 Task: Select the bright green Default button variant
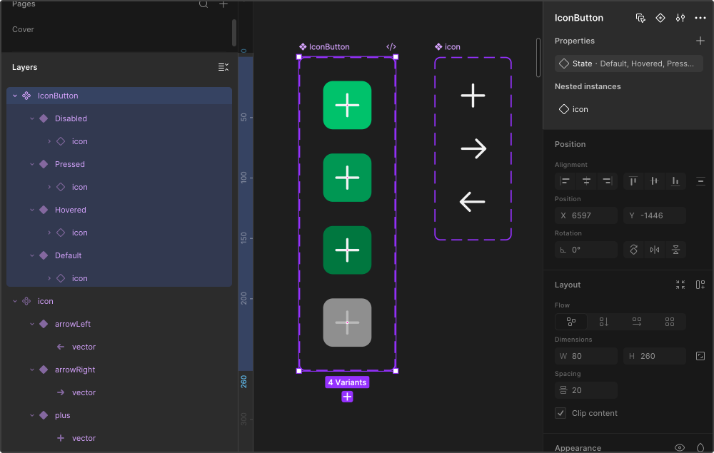(347, 105)
